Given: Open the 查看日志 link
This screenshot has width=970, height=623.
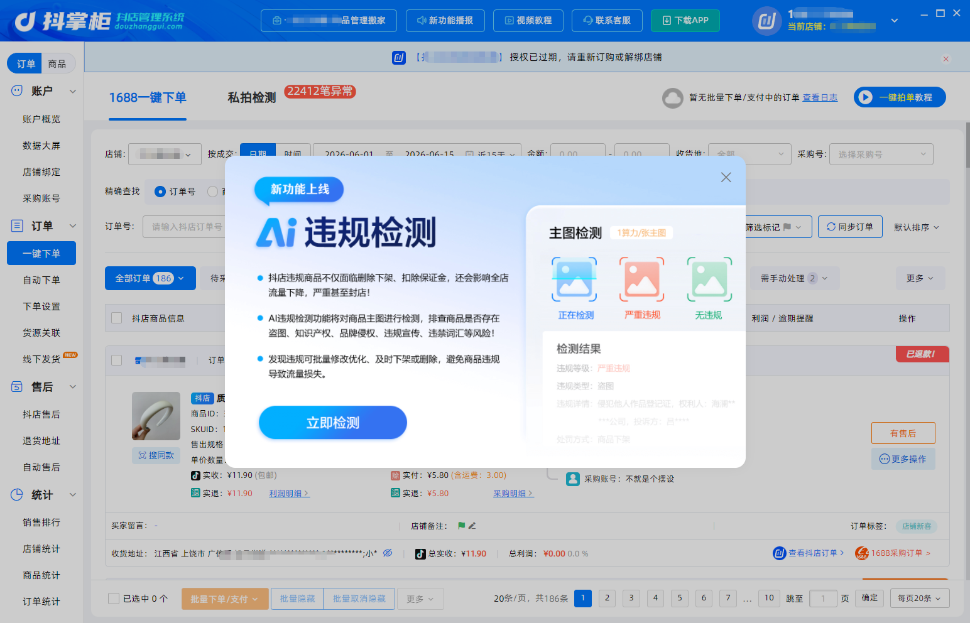Looking at the screenshot, I should (x=820, y=98).
